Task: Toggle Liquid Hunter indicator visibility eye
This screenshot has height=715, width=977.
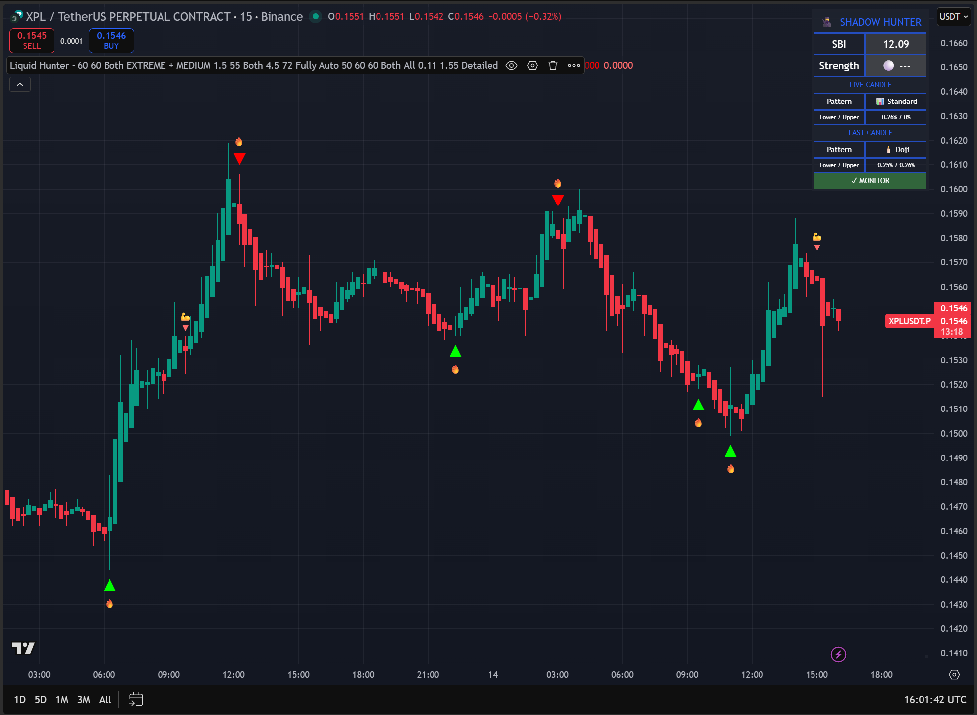Action: 511,66
